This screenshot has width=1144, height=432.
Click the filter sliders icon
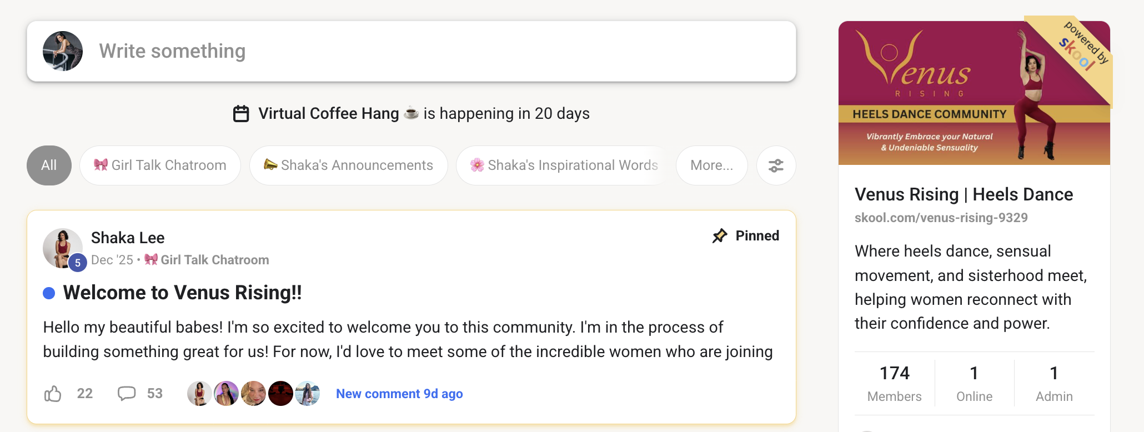pyautogui.click(x=776, y=165)
